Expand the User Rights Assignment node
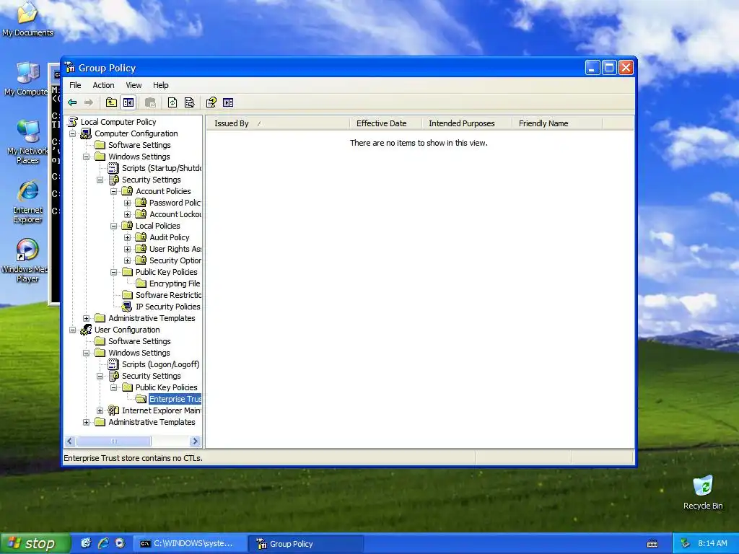 pyautogui.click(x=127, y=249)
